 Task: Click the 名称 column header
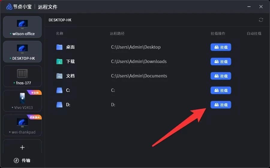point(60,33)
